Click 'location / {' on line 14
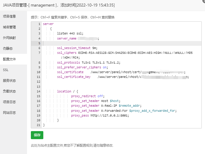This screenshot has height=154, width=205. tap(68, 91)
